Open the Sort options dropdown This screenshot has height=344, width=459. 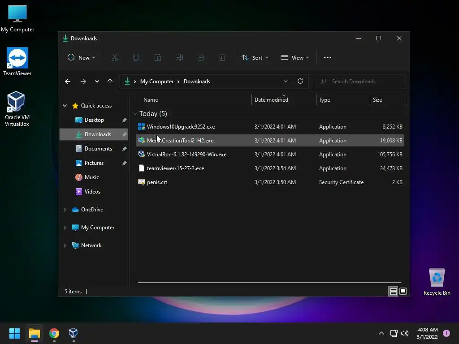tap(255, 58)
